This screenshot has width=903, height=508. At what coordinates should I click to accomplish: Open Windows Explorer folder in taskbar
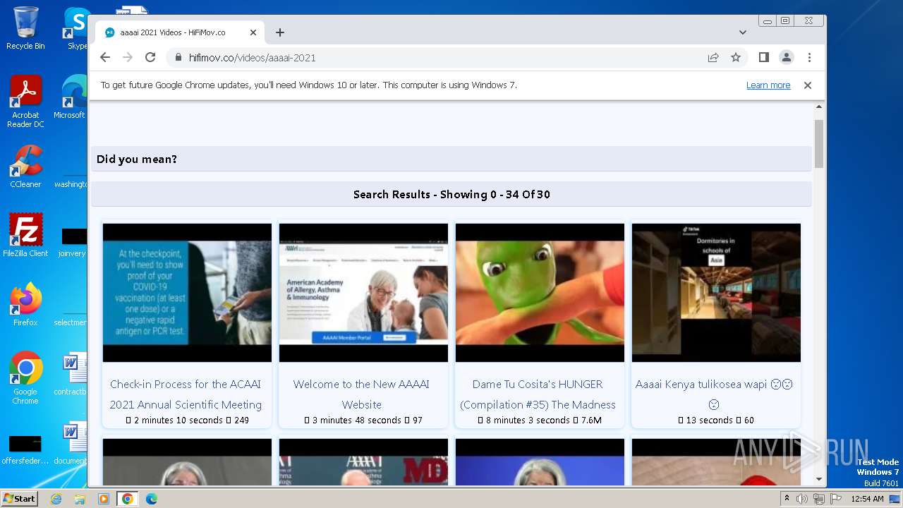click(80, 499)
